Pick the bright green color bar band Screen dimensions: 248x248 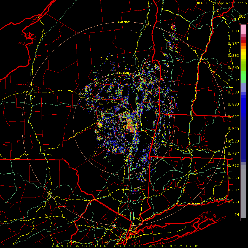tap(243, 75)
